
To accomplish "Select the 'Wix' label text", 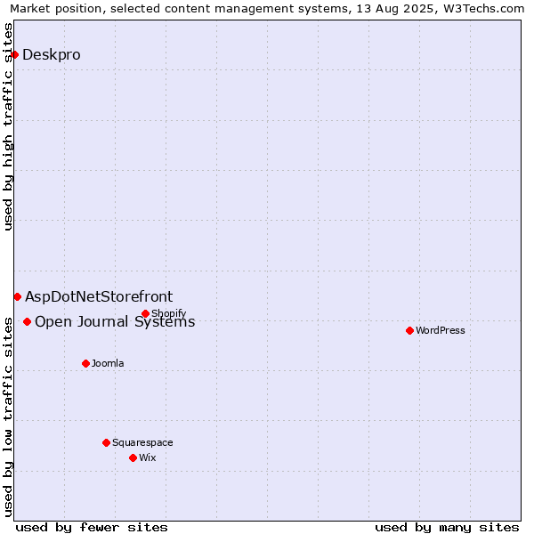I will pos(148,457).
